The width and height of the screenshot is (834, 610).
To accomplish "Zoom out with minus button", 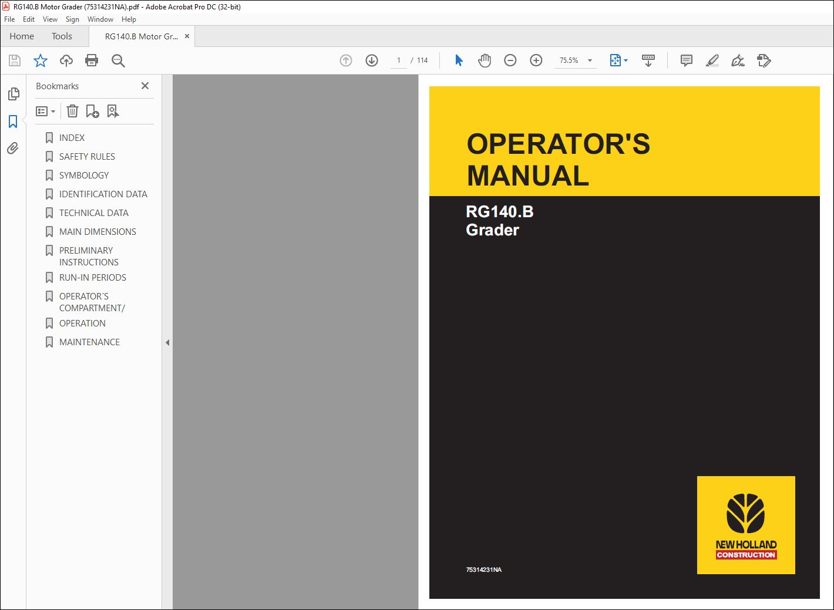I will point(510,60).
